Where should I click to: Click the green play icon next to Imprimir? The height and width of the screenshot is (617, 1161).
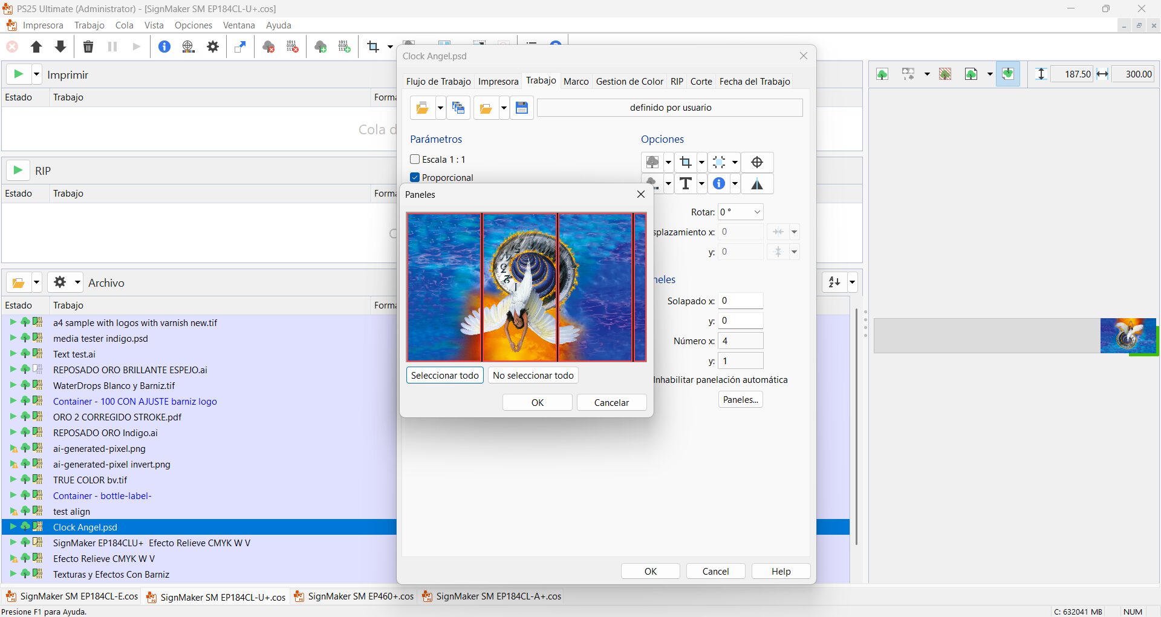click(x=19, y=74)
